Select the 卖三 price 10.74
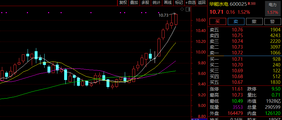282x120 pixels. (237, 41)
